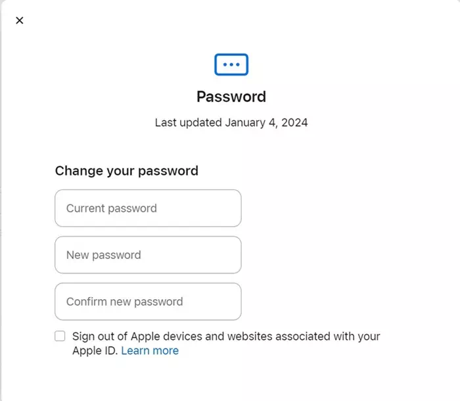Click the three-dot icon above Password

click(x=231, y=64)
